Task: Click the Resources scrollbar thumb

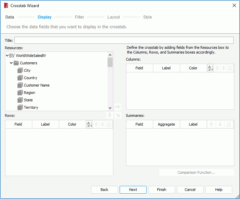Action: [x=110, y=62]
